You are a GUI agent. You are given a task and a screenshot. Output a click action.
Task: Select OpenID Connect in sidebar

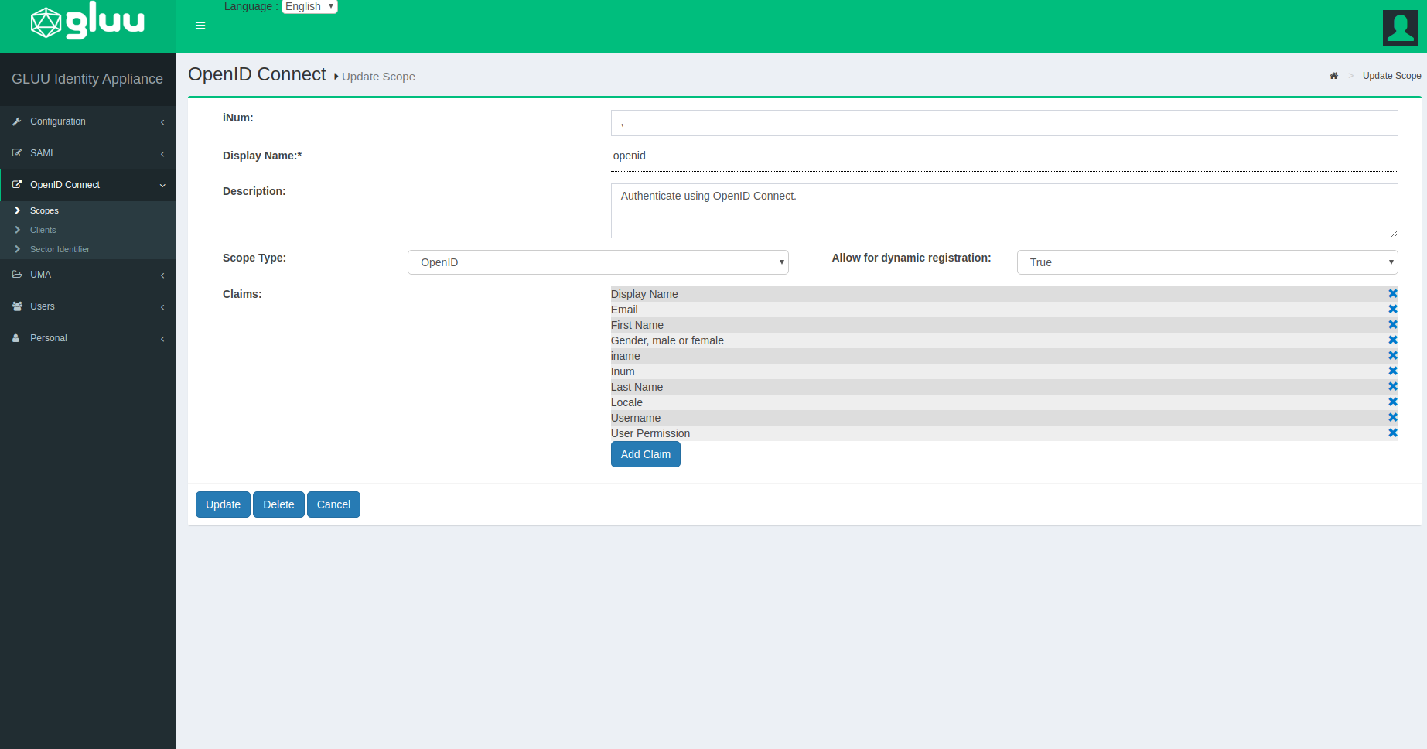[x=88, y=185]
